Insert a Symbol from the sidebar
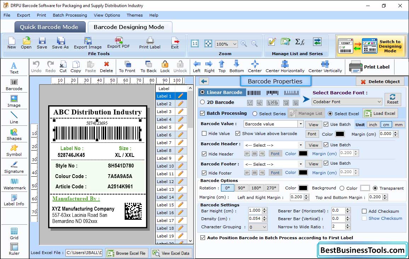Viewport: 409px width, 259px height. pyautogui.click(x=14, y=151)
